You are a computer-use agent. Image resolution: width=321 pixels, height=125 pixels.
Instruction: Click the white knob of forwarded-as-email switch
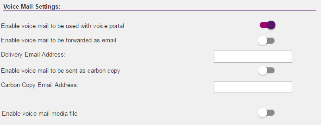[263, 41]
